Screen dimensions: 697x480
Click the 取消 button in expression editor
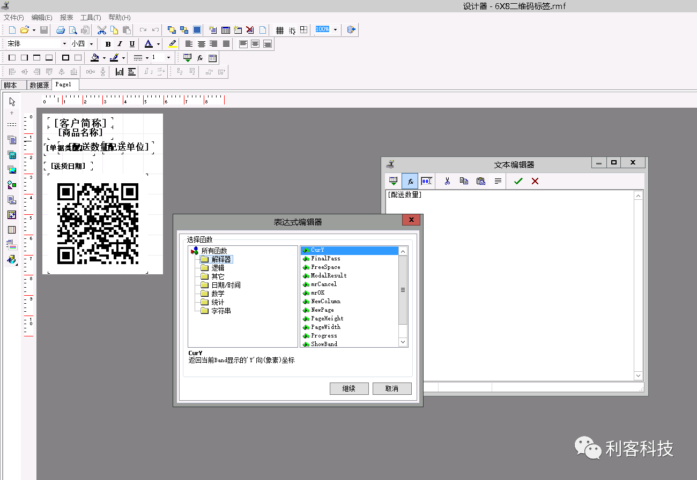pyautogui.click(x=392, y=388)
